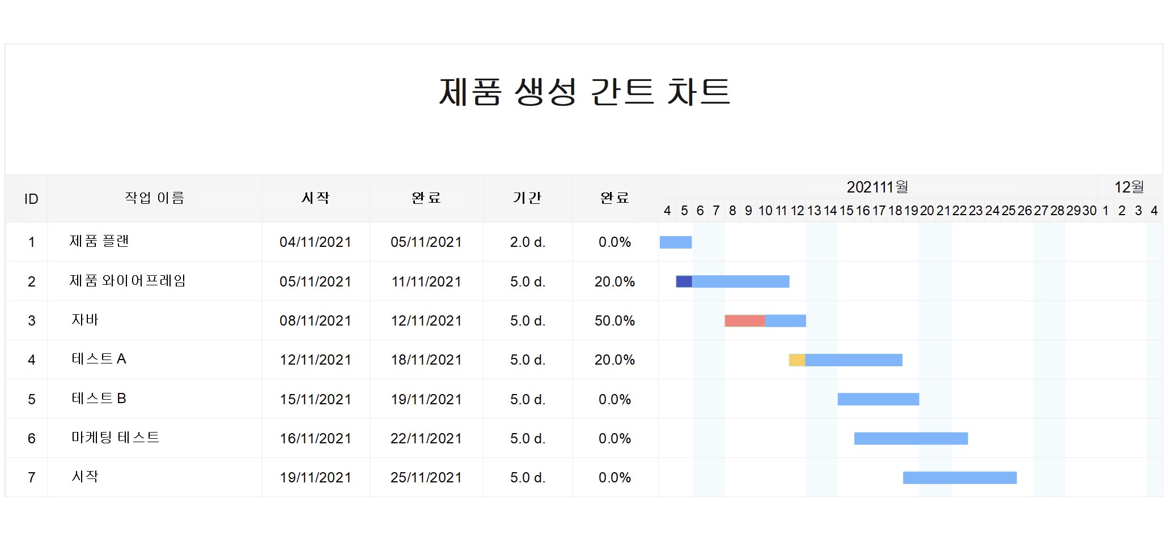Select the 시작 task's Gantt bar
1170x539 pixels.
(x=959, y=477)
